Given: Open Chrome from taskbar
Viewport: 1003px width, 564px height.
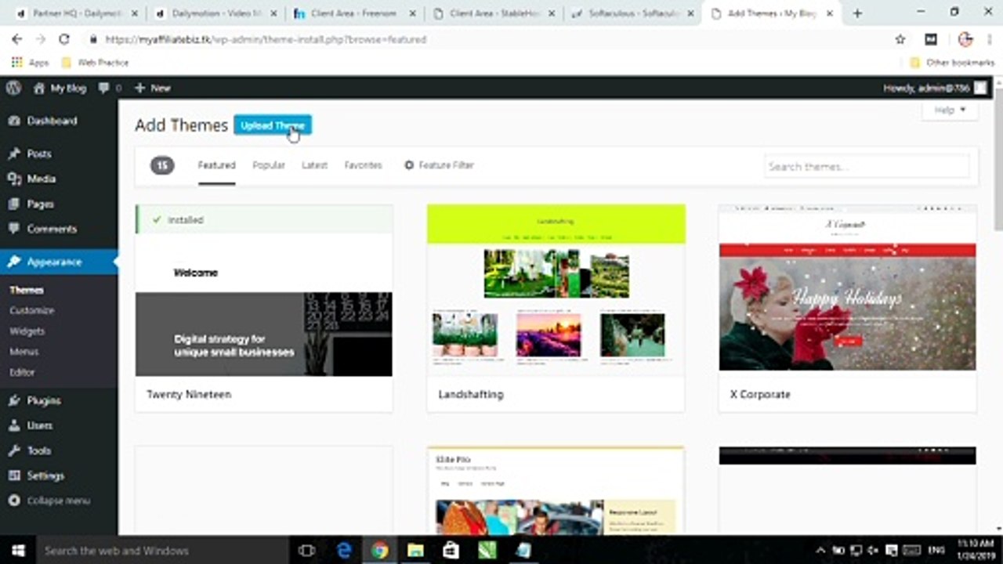Looking at the screenshot, I should [380, 551].
